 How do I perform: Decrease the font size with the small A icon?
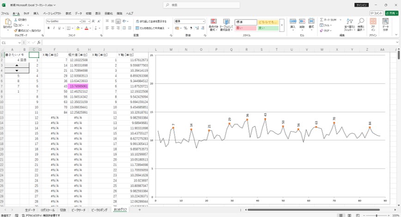pos(99,21)
